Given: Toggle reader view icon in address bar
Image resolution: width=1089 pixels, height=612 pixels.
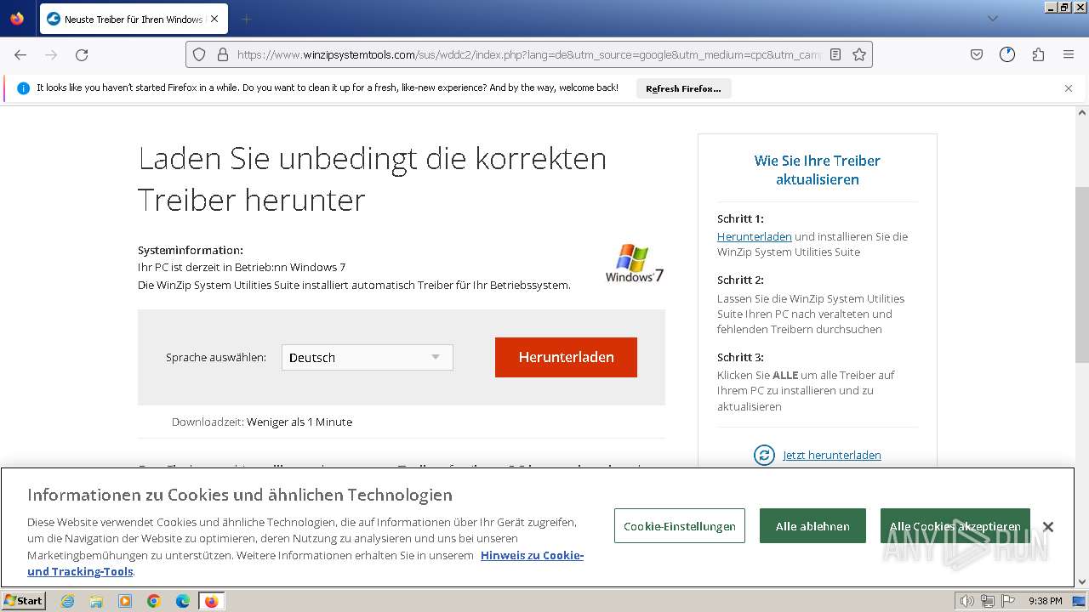Looking at the screenshot, I should click(x=835, y=54).
